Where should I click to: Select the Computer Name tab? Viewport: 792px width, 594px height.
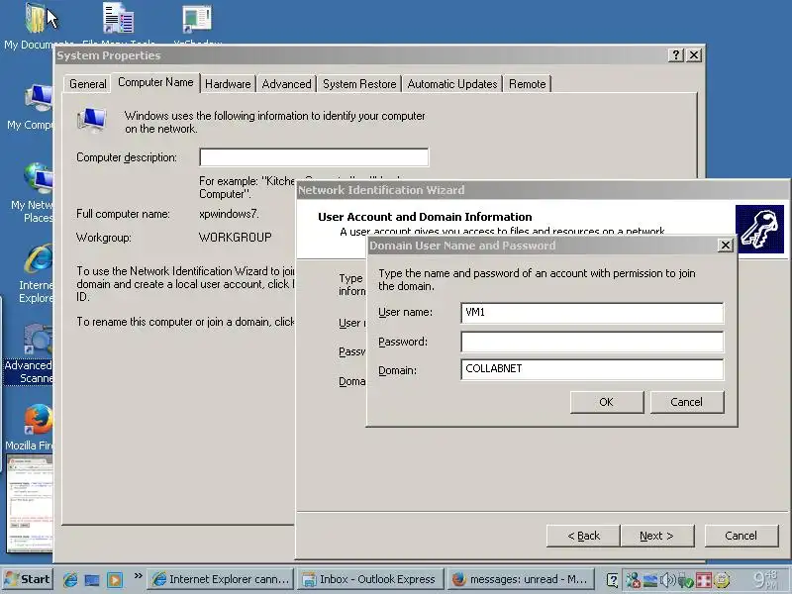pos(155,82)
